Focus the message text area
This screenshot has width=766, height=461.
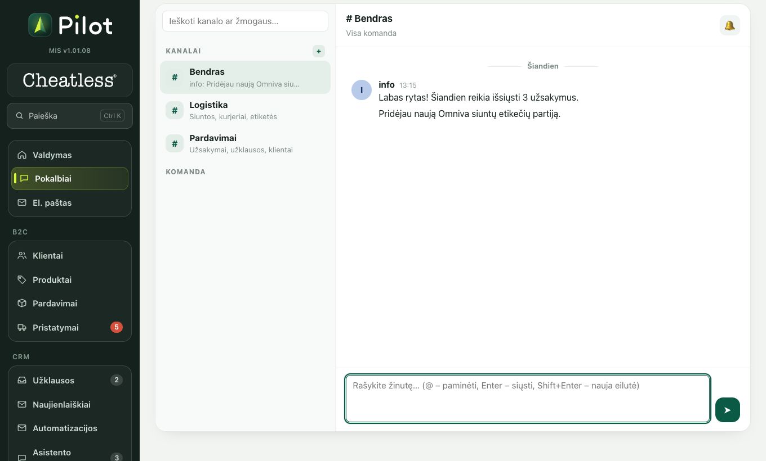click(528, 399)
